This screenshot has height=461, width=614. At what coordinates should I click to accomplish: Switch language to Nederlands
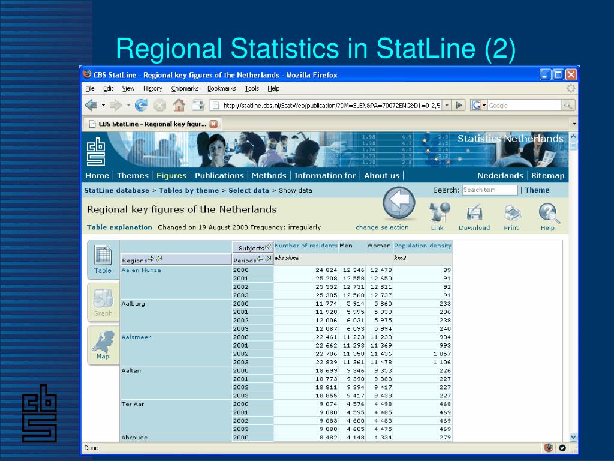[x=500, y=176]
